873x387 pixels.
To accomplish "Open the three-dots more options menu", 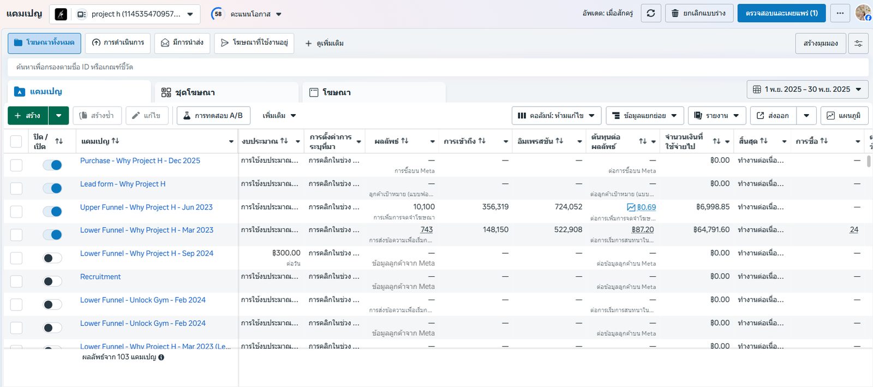I will (840, 13).
